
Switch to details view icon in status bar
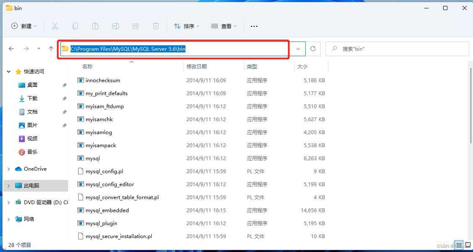459,244
